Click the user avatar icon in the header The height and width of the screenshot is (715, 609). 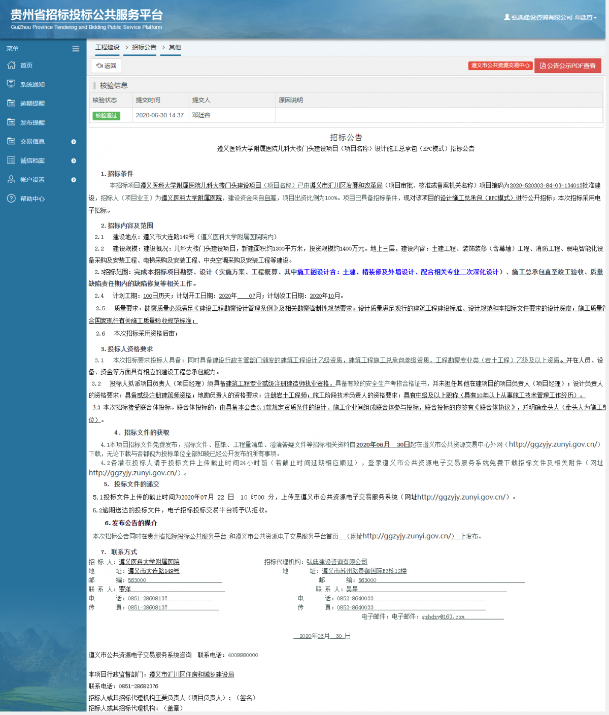[507, 17]
